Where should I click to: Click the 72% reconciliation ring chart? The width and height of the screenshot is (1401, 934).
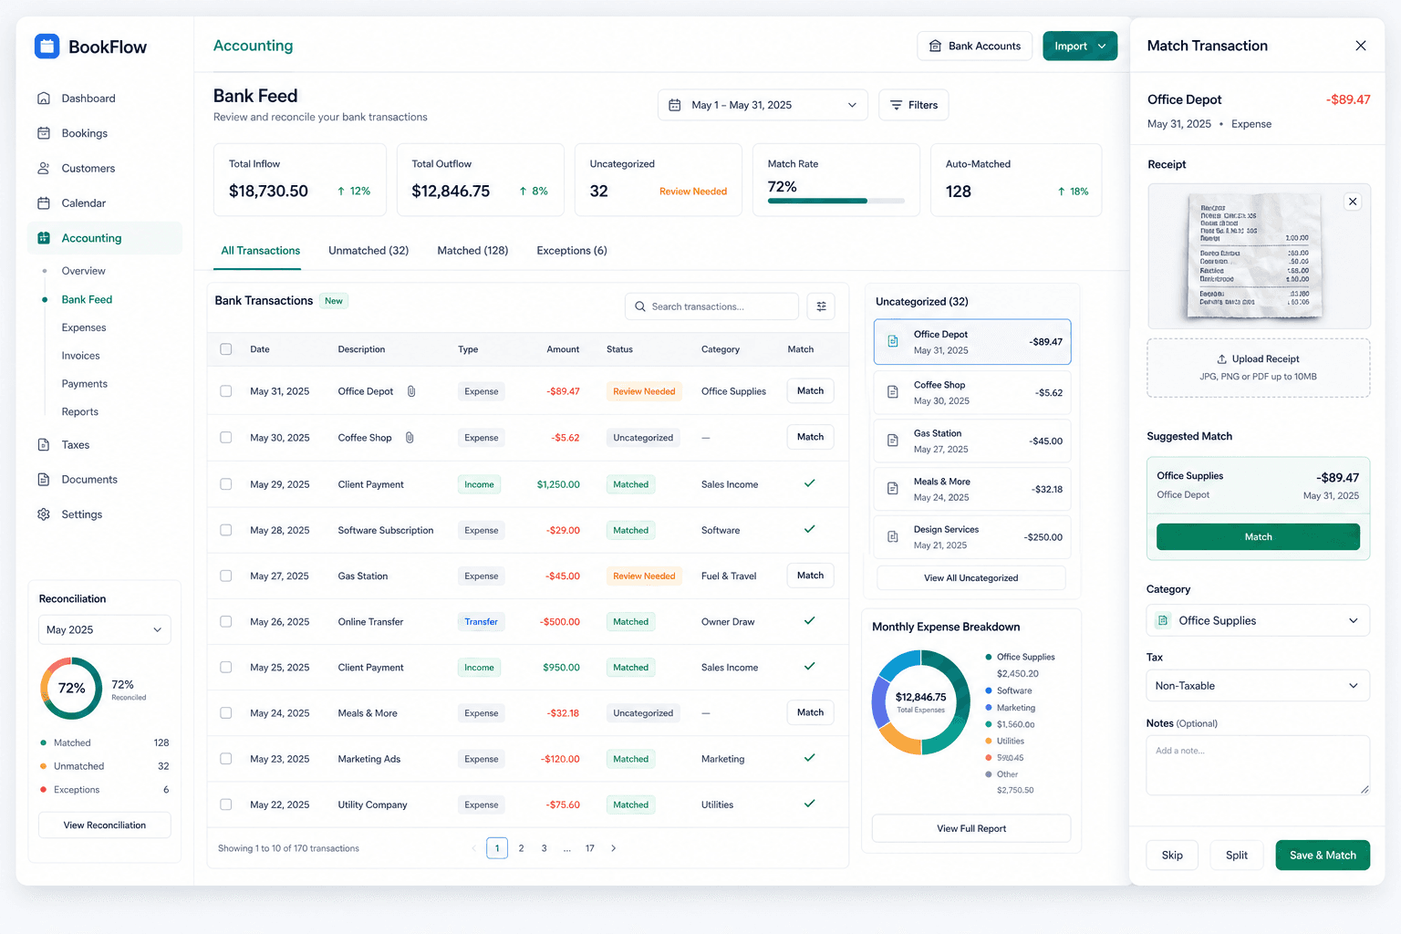pyautogui.click(x=71, y=688)
